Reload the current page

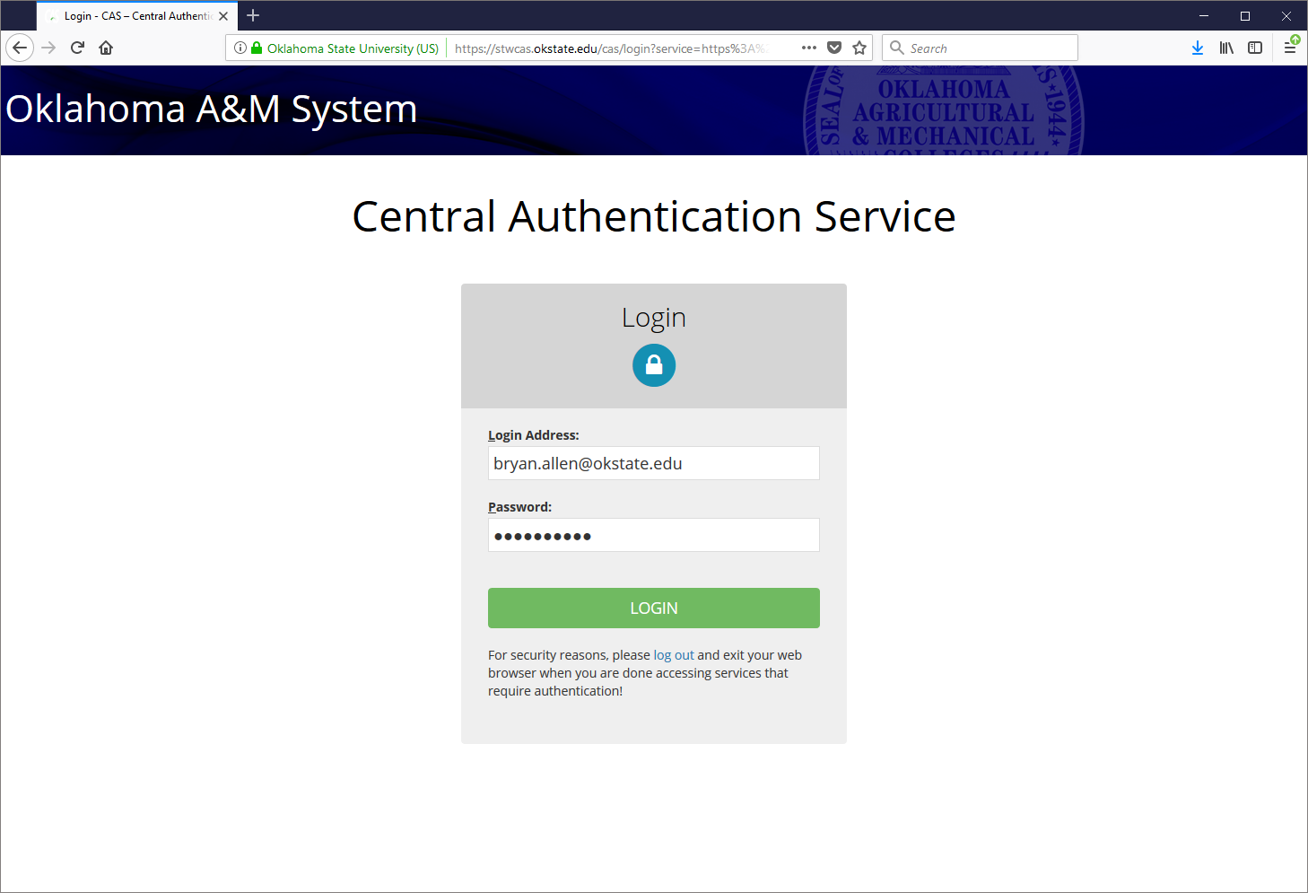coord(77,47)
